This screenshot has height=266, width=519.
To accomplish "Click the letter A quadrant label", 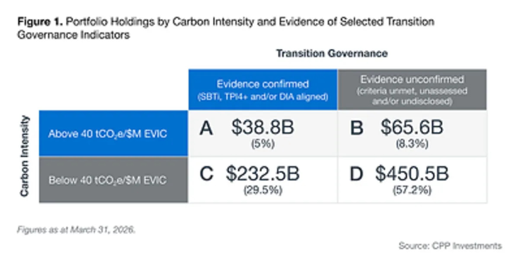I will (x=206, y=128).
